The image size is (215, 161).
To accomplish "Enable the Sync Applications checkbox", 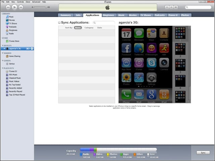I will pos(59,22).
